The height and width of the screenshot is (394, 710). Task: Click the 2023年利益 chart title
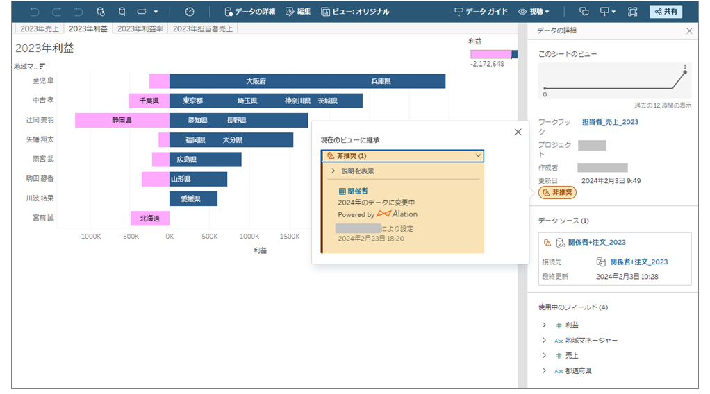click(44, 49)
